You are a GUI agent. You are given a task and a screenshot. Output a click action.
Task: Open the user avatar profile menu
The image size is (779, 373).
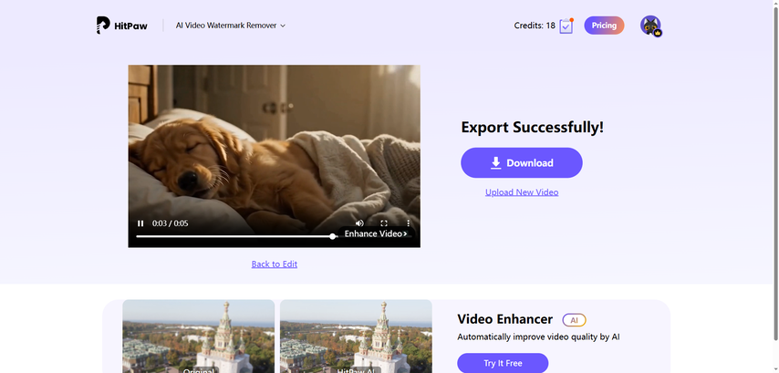[650, 26]
